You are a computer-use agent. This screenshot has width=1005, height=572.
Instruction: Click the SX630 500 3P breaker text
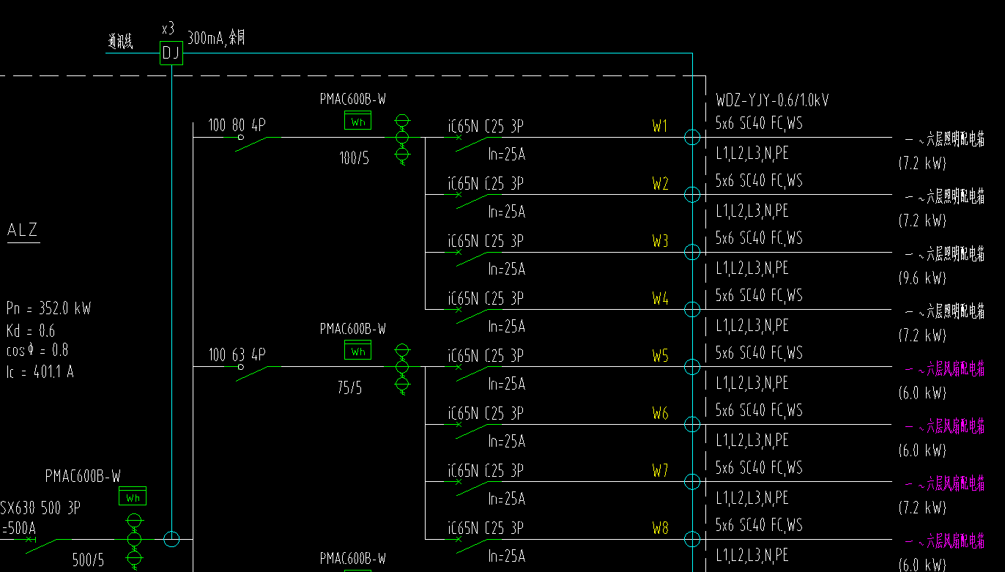pos(40,508)
